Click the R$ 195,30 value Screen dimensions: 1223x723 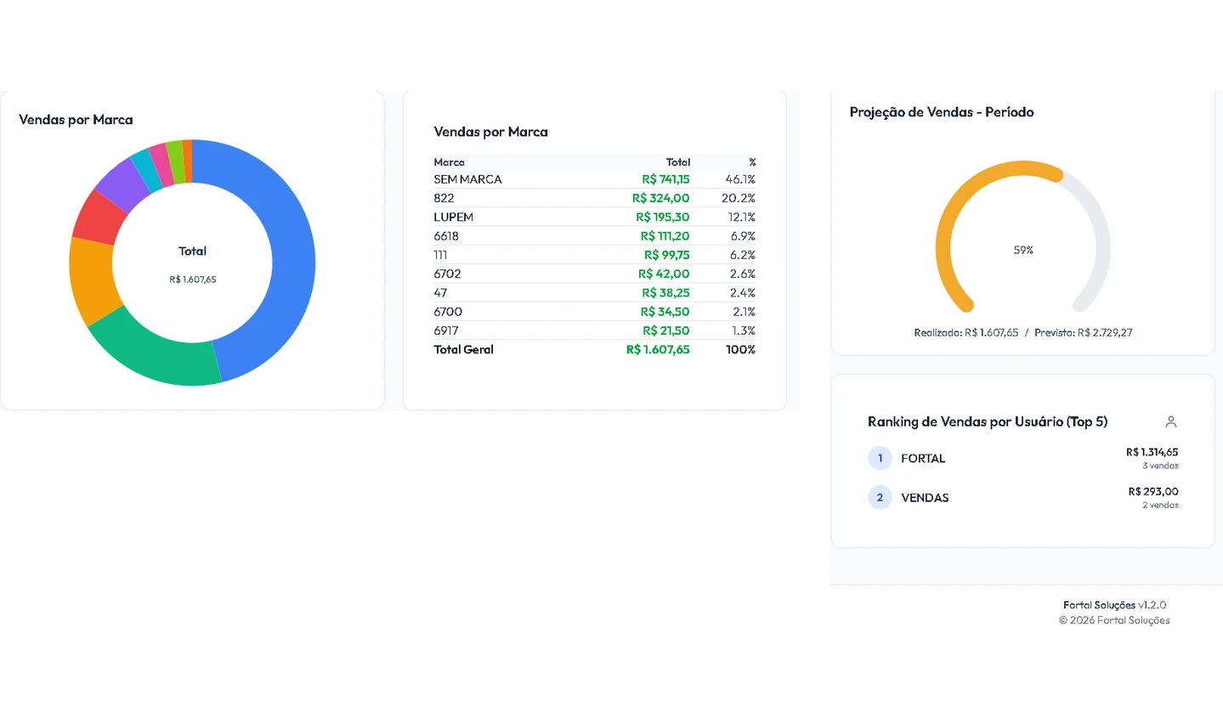tap(663, 217)
